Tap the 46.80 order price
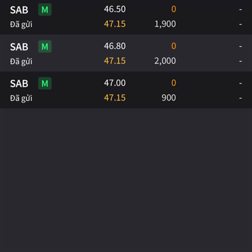Screen dimensions: 252x252 [115, 46]
